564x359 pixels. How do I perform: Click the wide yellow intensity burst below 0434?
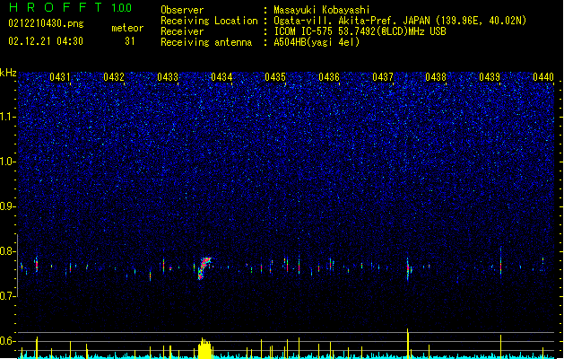pyautogui.click(x=205, y=348)
